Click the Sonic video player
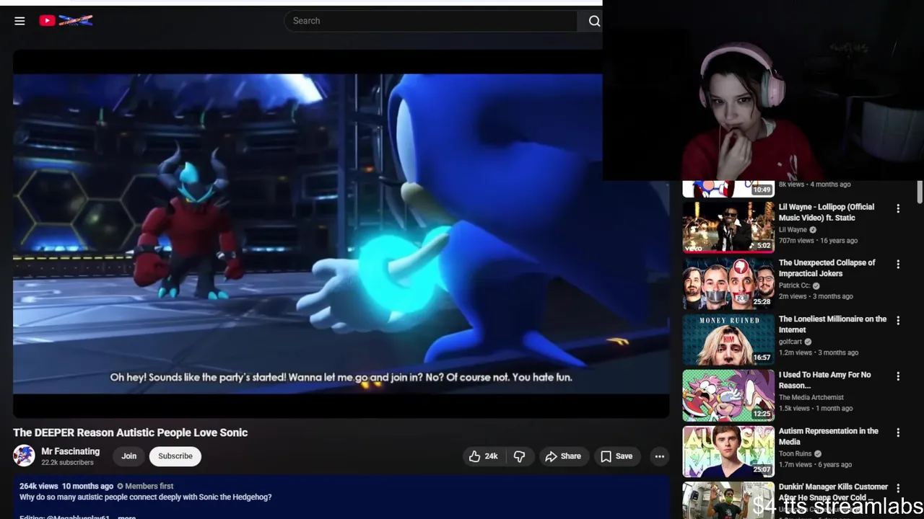Image resolution: width=924 pixels, height=519 pixels. click(x=341, y=234)
